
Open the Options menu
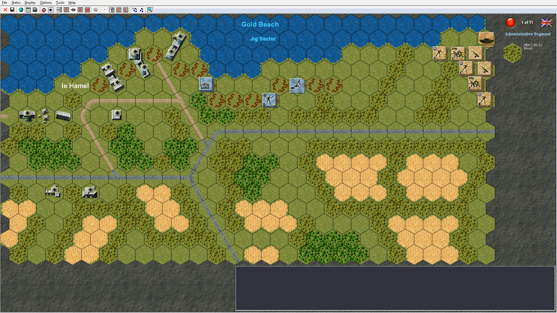click(x=46, y=3)
